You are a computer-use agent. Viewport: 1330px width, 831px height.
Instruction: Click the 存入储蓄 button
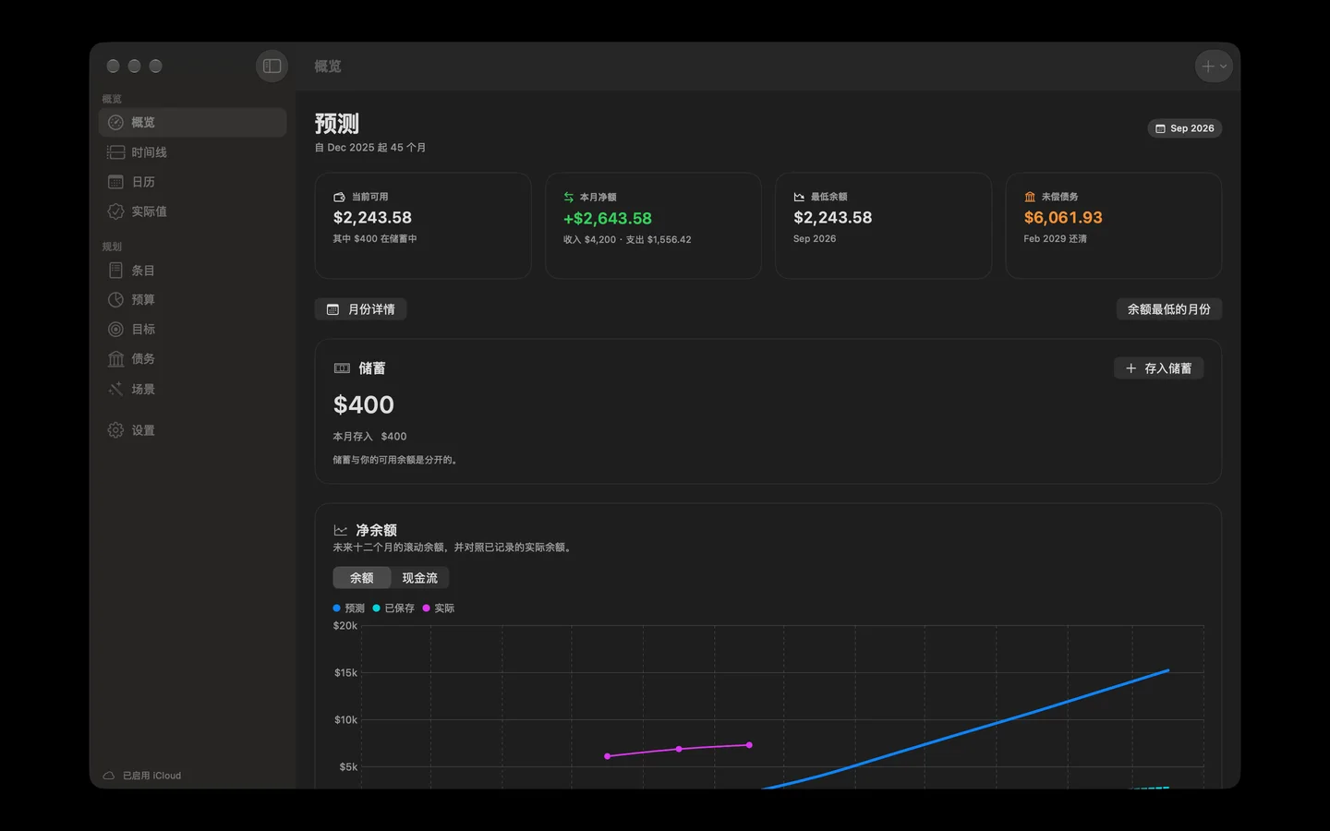[x=1158, y=368]
